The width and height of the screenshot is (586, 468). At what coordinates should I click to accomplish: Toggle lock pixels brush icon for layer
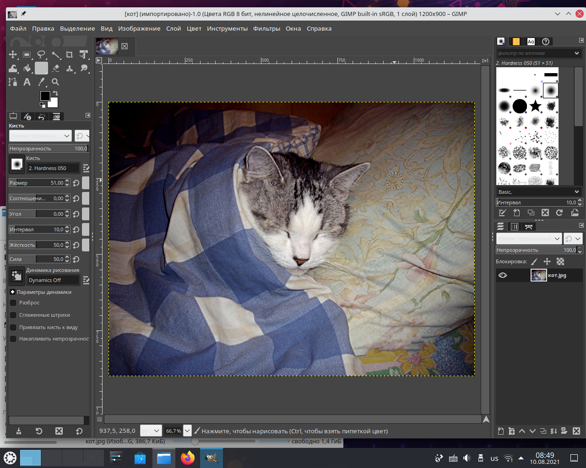(x=534, y=262)
